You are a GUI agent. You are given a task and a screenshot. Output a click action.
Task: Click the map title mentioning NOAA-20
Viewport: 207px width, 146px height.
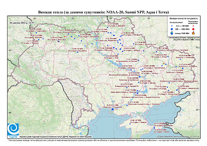coord(103,12)
